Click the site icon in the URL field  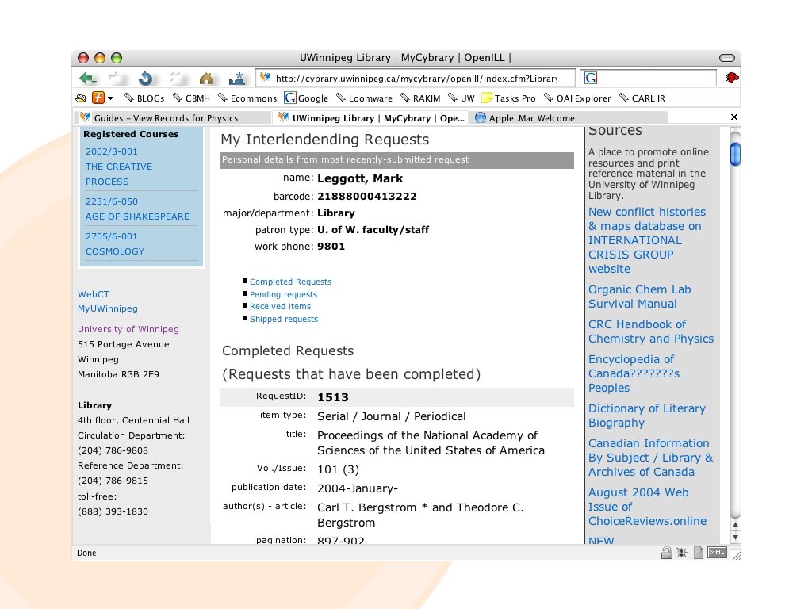click(x=265, y=78)
